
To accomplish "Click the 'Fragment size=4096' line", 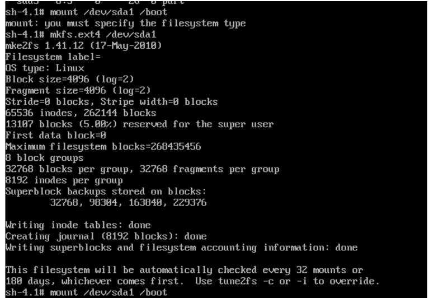I will (78, 91).
